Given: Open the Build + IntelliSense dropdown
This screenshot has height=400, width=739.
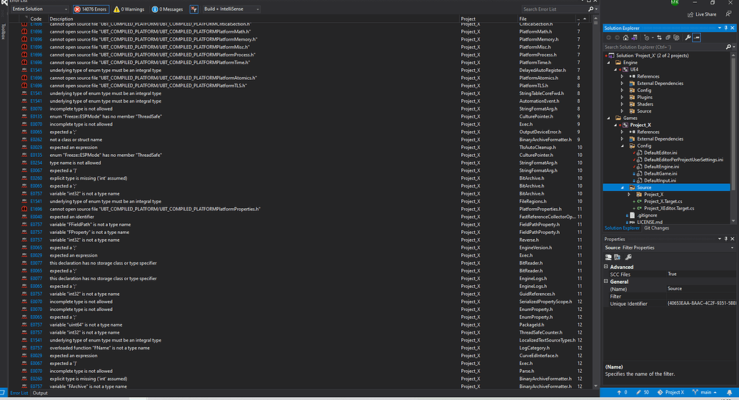Looking at the screenshot, I should tap(231, 9).
